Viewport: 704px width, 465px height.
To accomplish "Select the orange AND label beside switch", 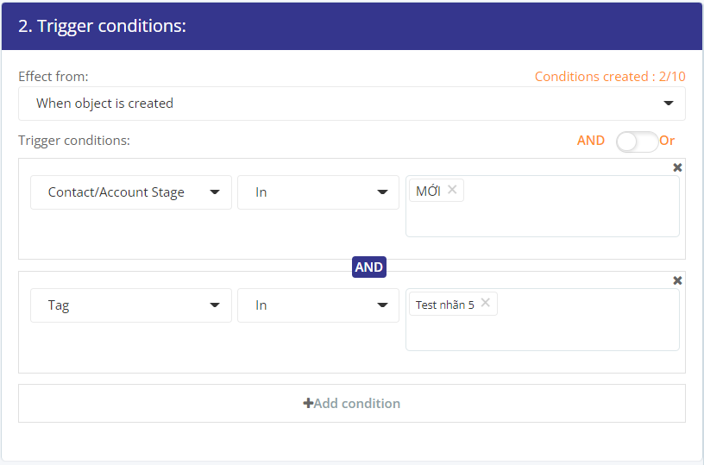I will 590,141.
